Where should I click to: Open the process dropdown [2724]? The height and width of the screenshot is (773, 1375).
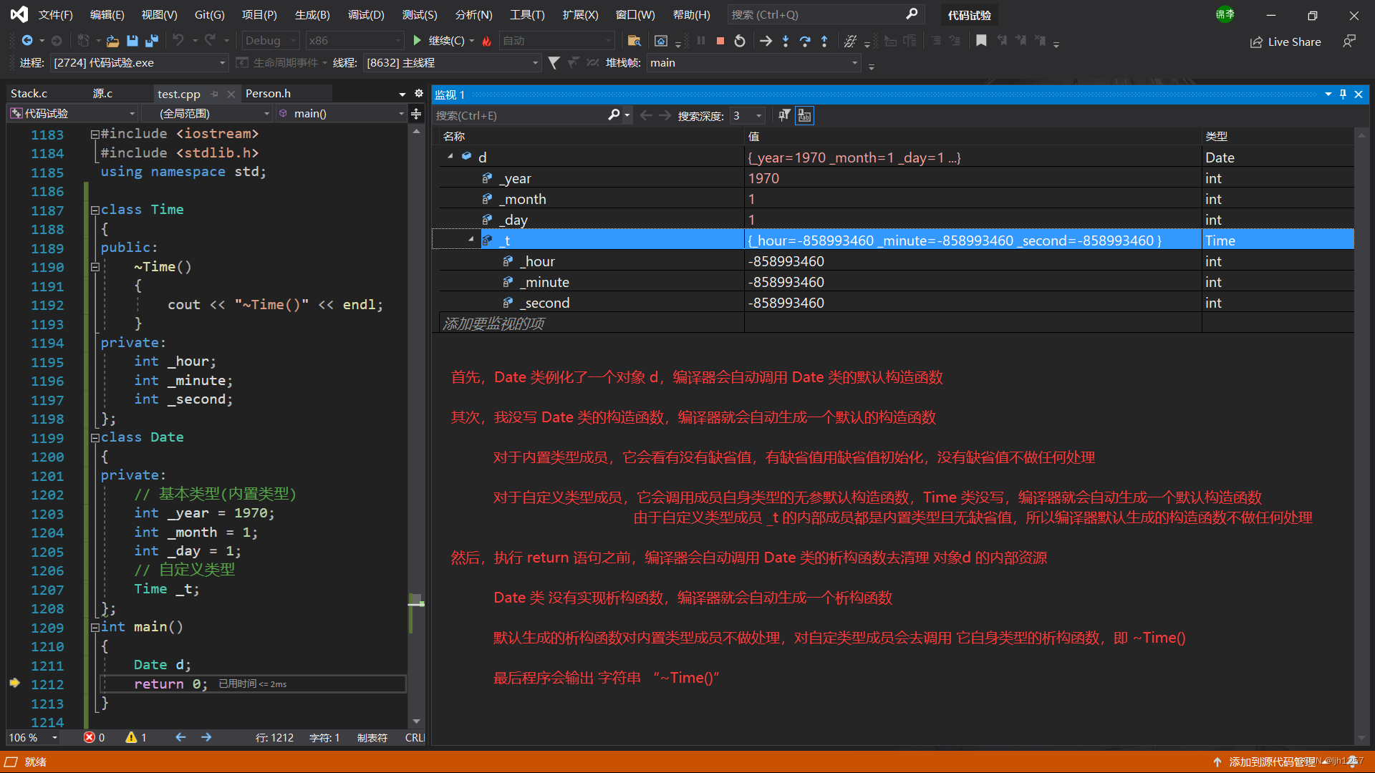pos(140,63)
